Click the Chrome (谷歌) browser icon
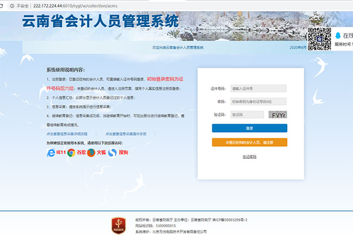Screen dimensions: 353x235 point(71,152)
